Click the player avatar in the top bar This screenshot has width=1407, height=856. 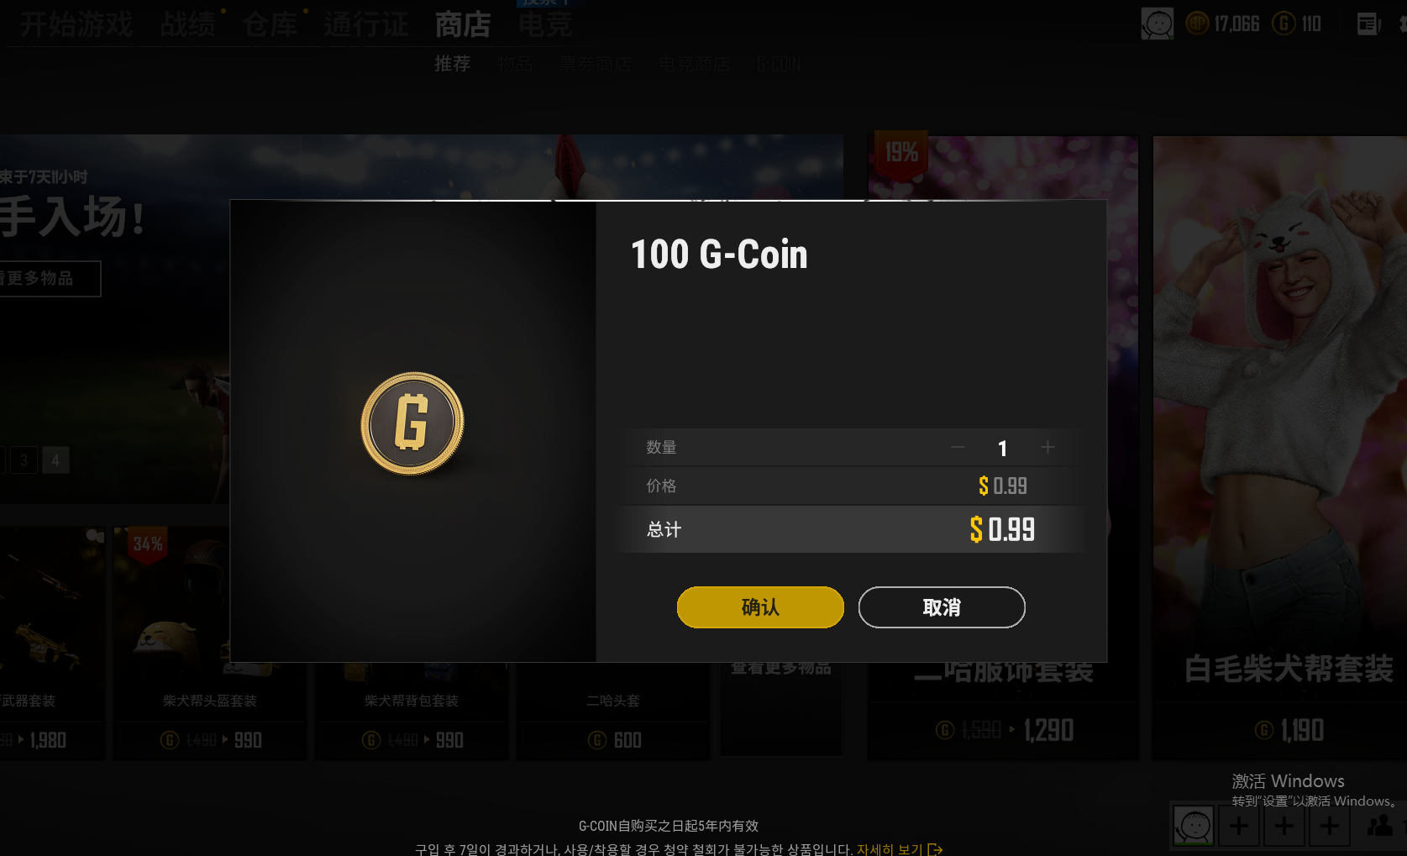[x=1157, y=24]
